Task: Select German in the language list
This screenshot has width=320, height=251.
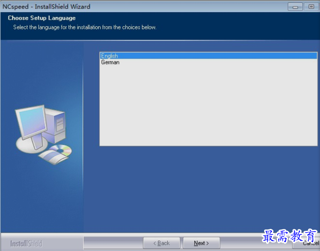Action: (208, 62)
